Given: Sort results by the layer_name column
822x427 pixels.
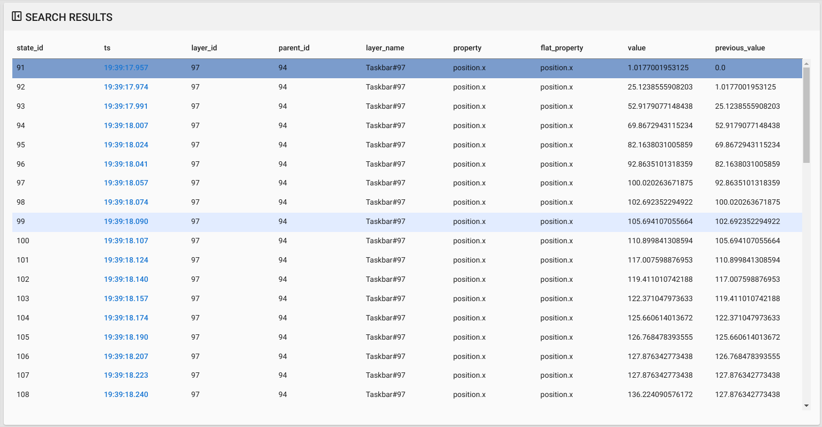Looking at the screenshot, I should 385,48.
